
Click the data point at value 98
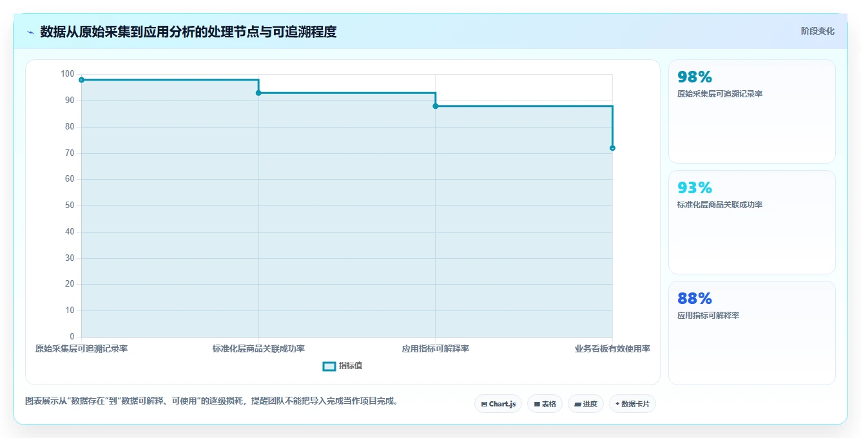(x=81, y=80)
